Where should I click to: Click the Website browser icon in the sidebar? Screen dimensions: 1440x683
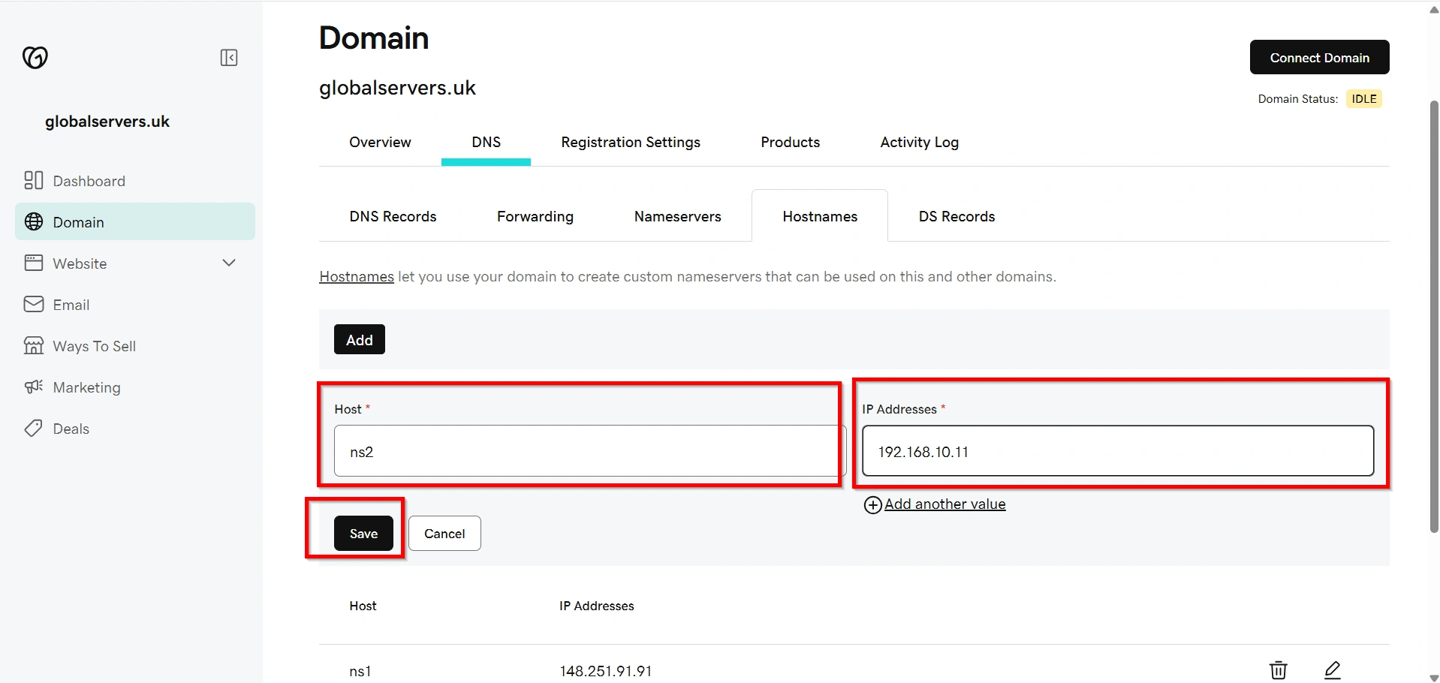coord(34,263)
